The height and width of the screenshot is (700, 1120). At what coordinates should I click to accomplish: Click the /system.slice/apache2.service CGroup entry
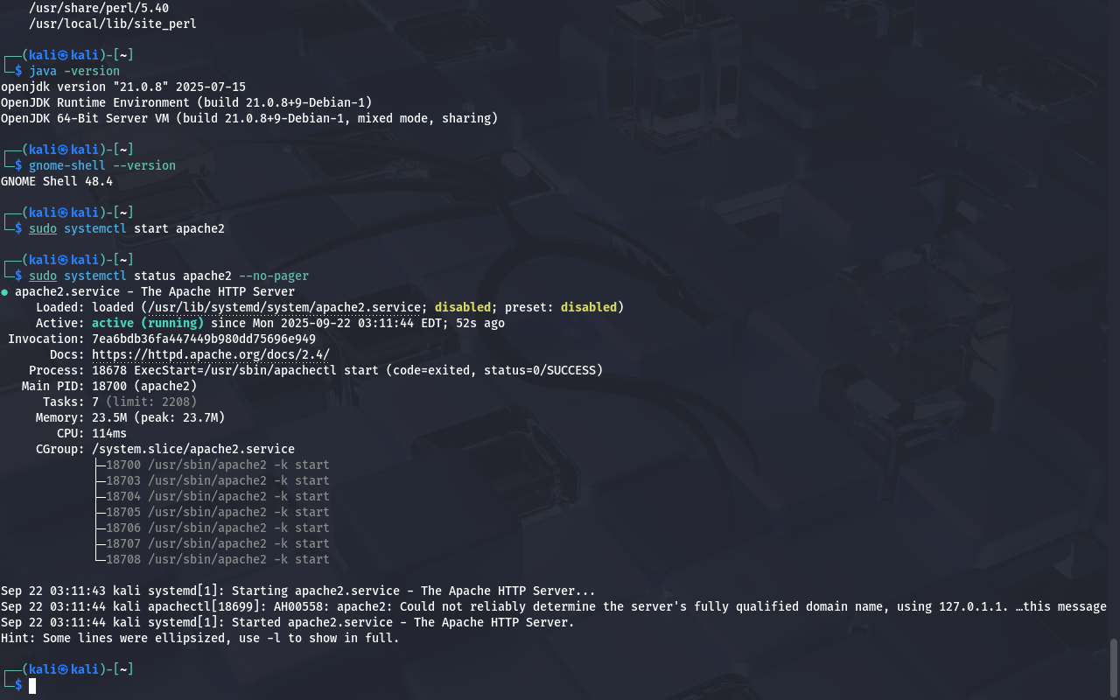click(193, 449)
